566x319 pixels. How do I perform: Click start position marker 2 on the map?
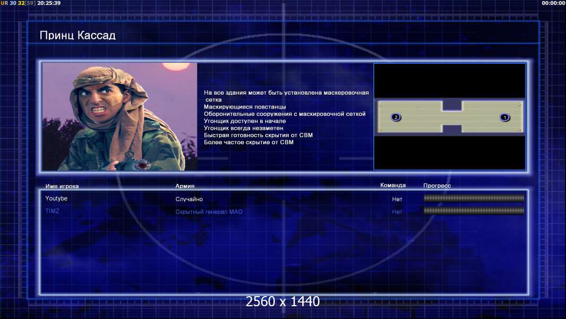pos(396,117)
